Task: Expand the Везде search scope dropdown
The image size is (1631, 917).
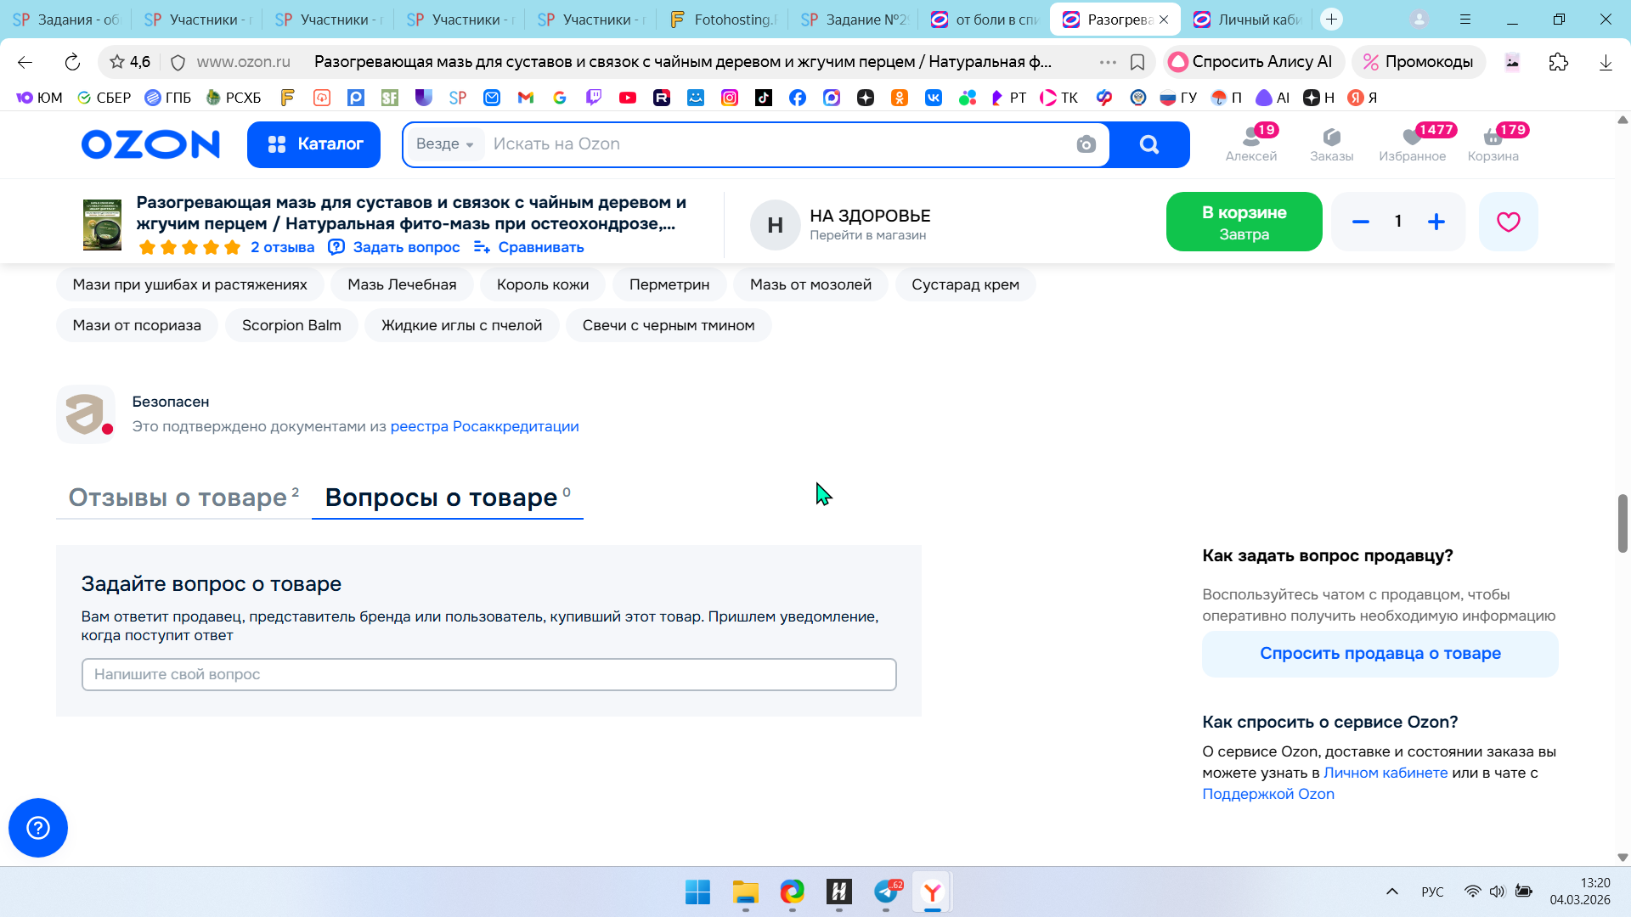Action: (445, 144)
